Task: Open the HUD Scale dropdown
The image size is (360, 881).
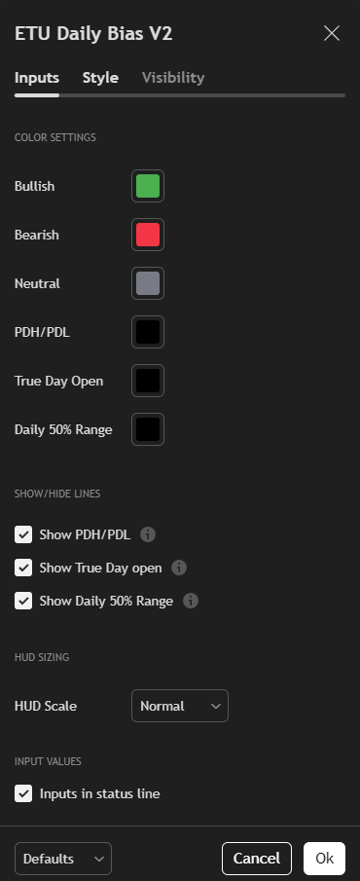Action: pyautogui.click(x=180, y=706)
